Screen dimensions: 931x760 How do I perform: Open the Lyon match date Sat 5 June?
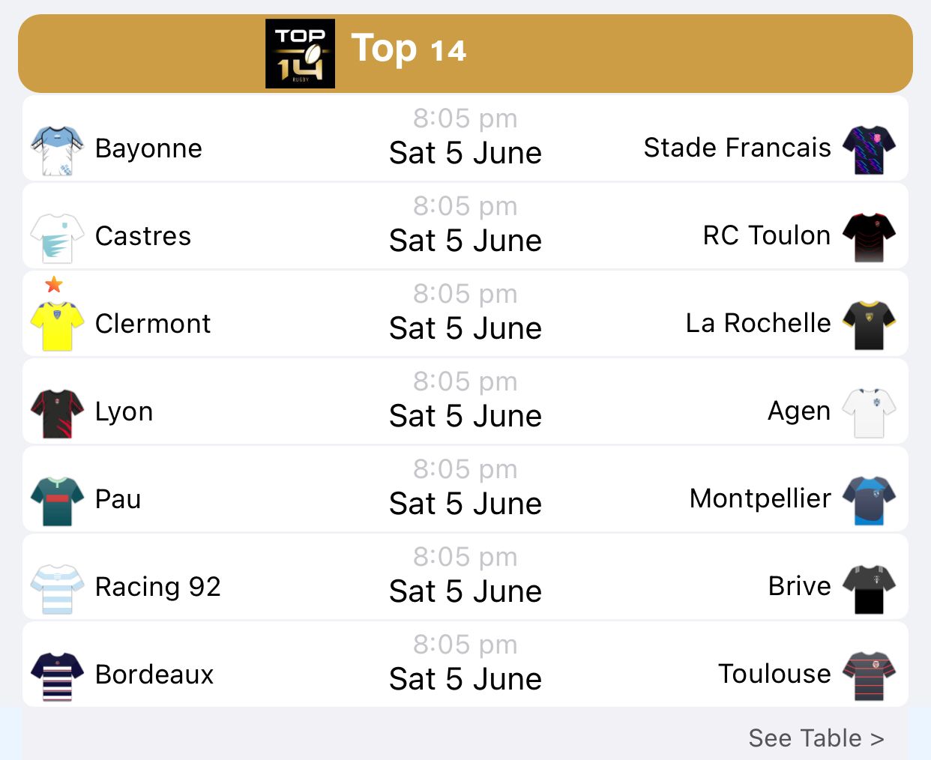[465, 417]
